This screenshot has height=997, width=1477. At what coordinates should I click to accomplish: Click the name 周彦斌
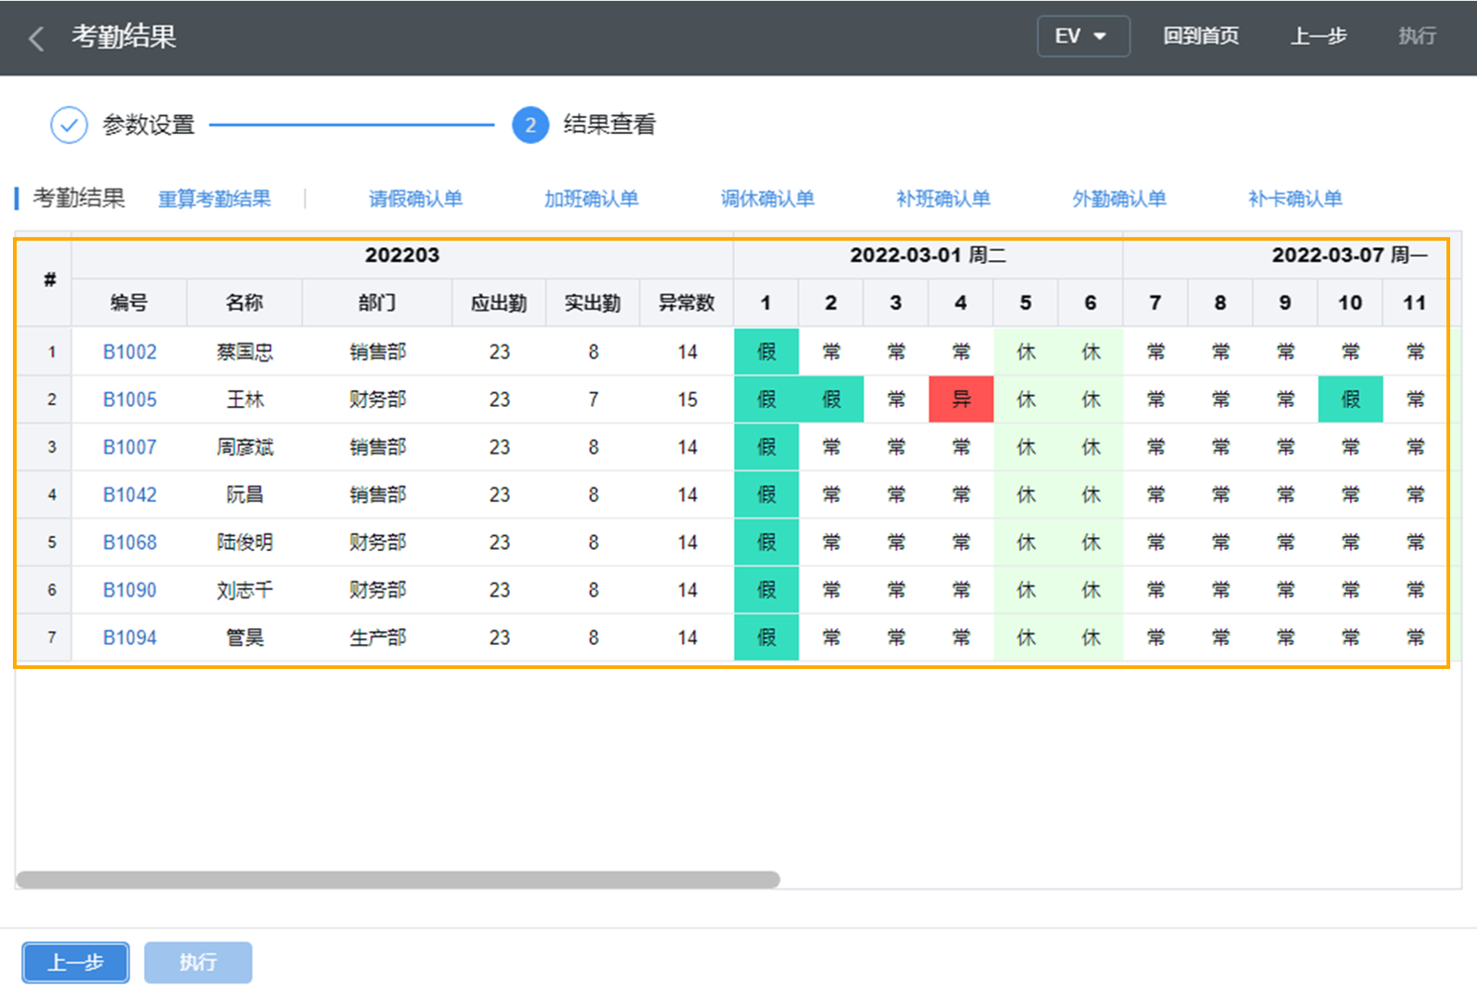point(245,447)
